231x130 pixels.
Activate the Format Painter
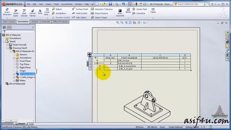pyautogui.click(x=32, y=13)
